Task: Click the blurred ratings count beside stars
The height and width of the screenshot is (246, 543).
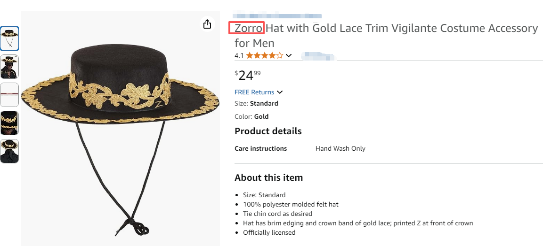Action: click(318, 56)
